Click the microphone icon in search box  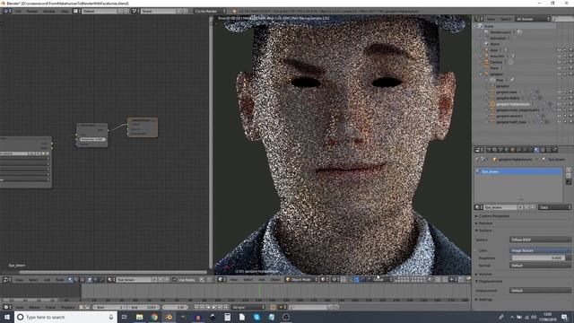111,317
